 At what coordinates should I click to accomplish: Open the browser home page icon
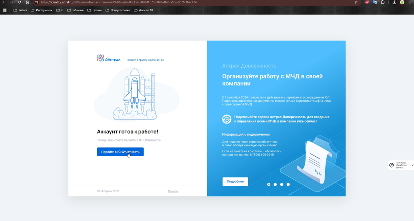(x=27, y=2)
